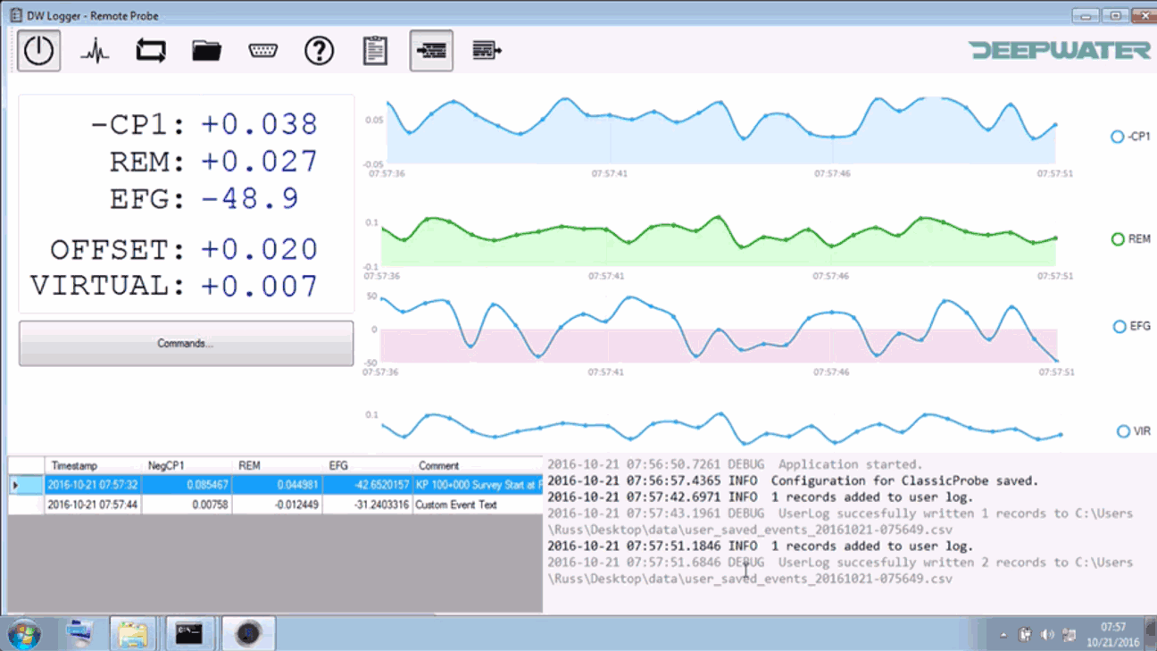
Task: Click the row selector arrow of first record
Action: coord(15,485)
